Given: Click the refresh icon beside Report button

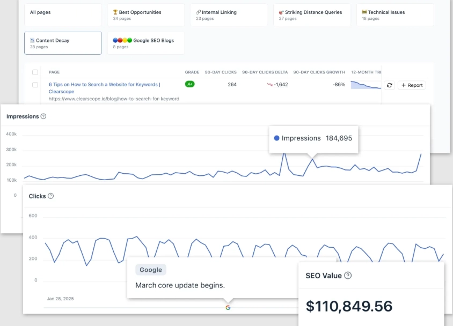Looking at the screenshot, I should 389,85.
